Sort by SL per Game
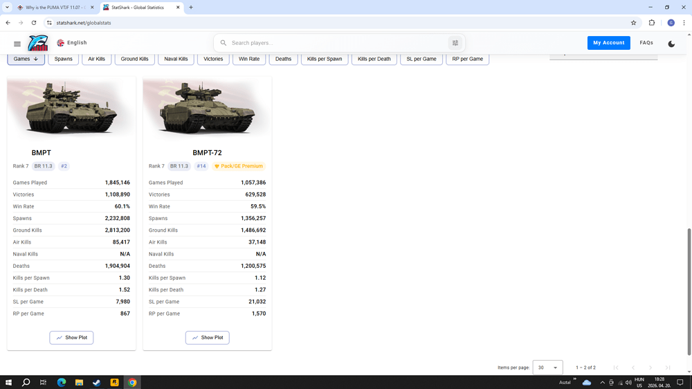The height and width of the screenshot is (389, 692). tap(421, 59)
